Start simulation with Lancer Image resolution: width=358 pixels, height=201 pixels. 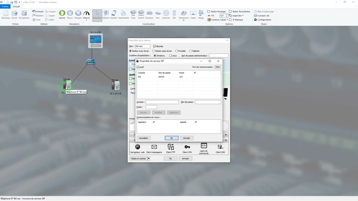point(62,13)
